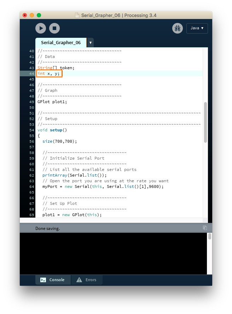Run the sketch with the Play button

click(41, 28)
